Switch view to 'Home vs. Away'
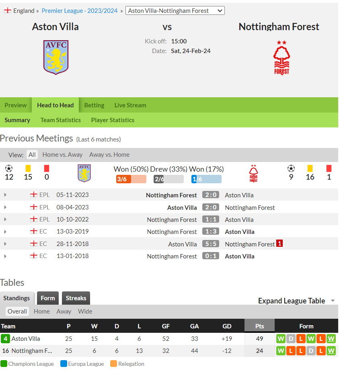Image resolution: width=339 pixels, height=373 pixels. (62, 155)
